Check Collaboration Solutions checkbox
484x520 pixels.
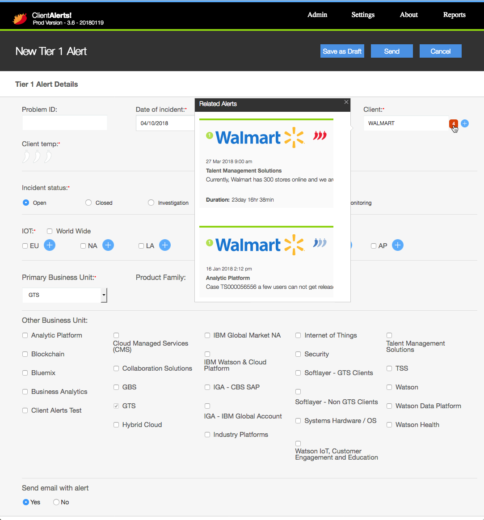coord(116,368)
